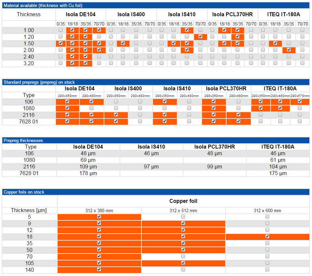This screenshot has width=312, height=276.
Task: Click the 'Copper foils on stock' section header
Action: tap(24, 192)
